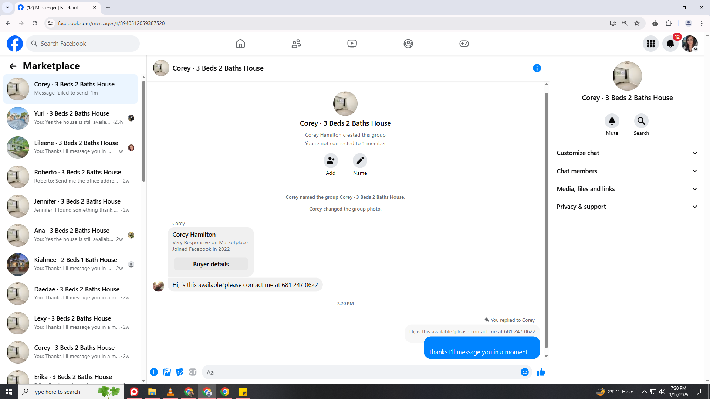Open Lexy · 3 Beds 2 Baths House chat
Viewport: 710px width, 399px height.
tap(70, 323)
